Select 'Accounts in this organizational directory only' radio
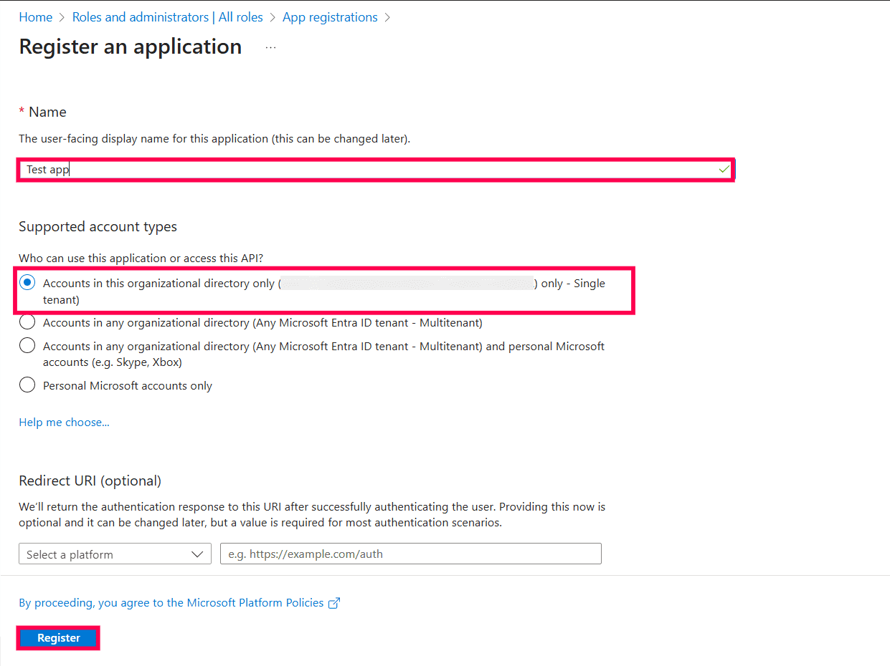The width and height of the screenshot is (890, 666). (27, 282)
